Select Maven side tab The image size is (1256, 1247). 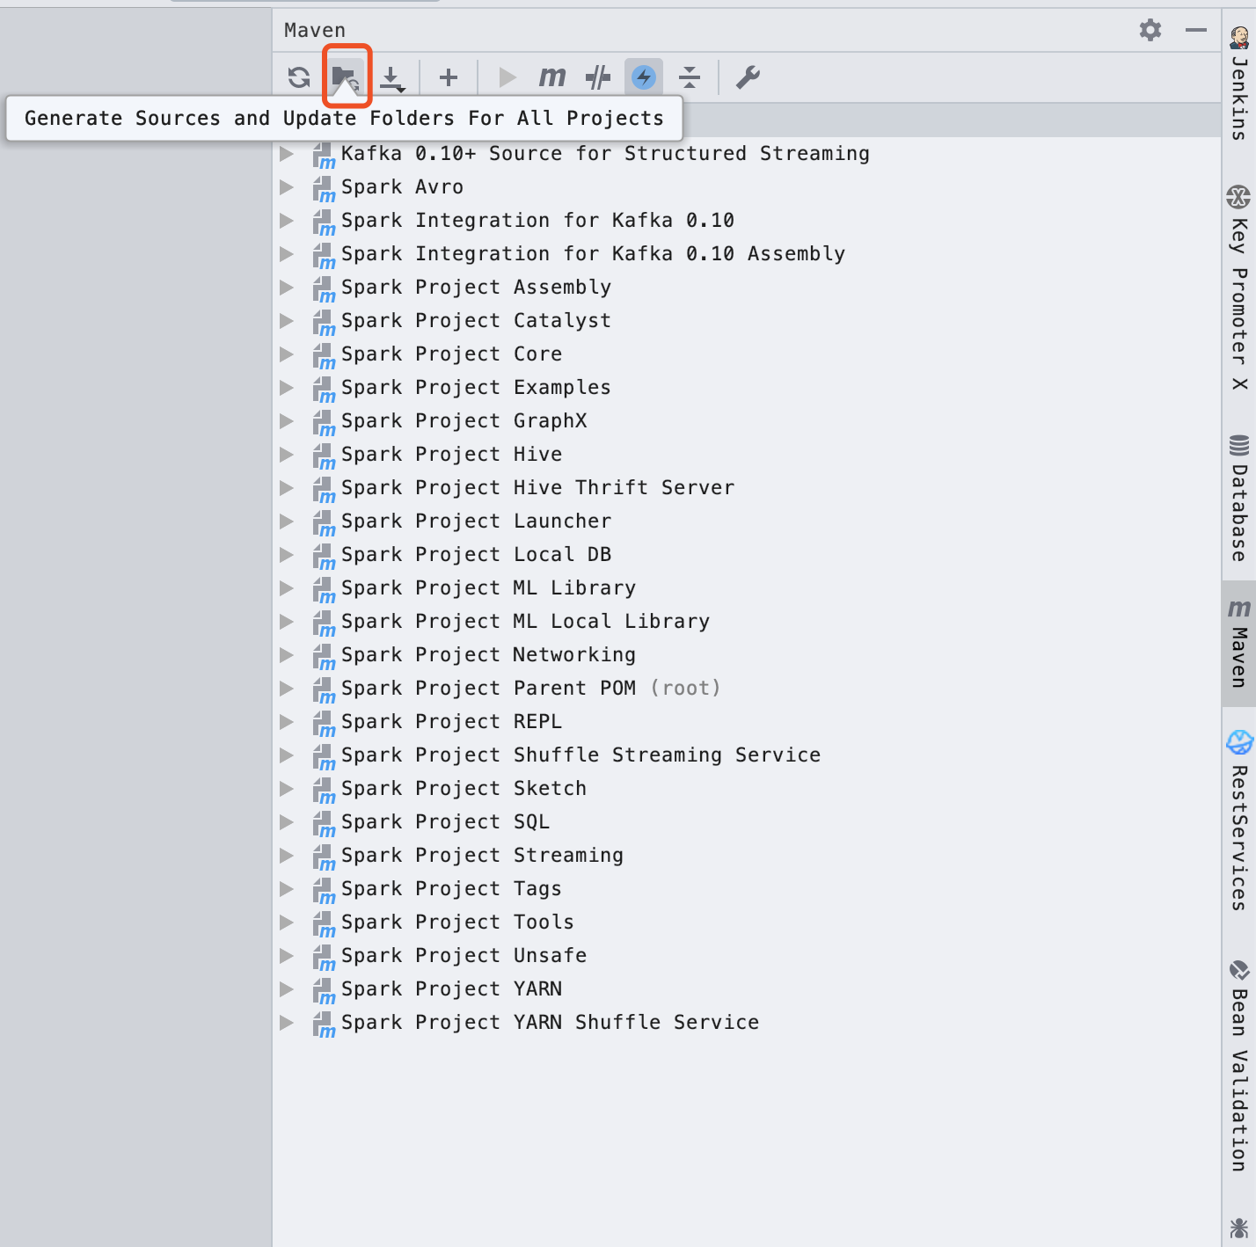[1239, 643]
